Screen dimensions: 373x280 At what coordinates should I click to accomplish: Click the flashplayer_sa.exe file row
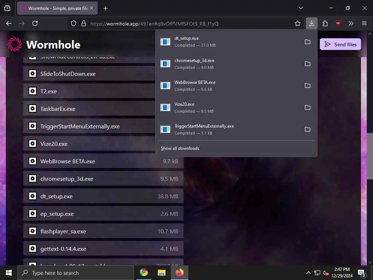point(103,231)
